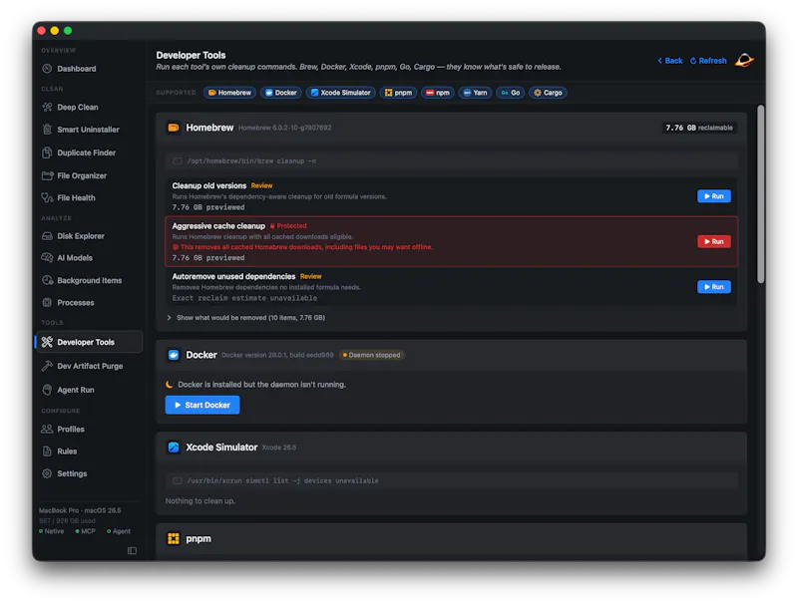Open the Dashboard icon in sidebar
This screenshot has height=604, width=798.
point(47,69)
